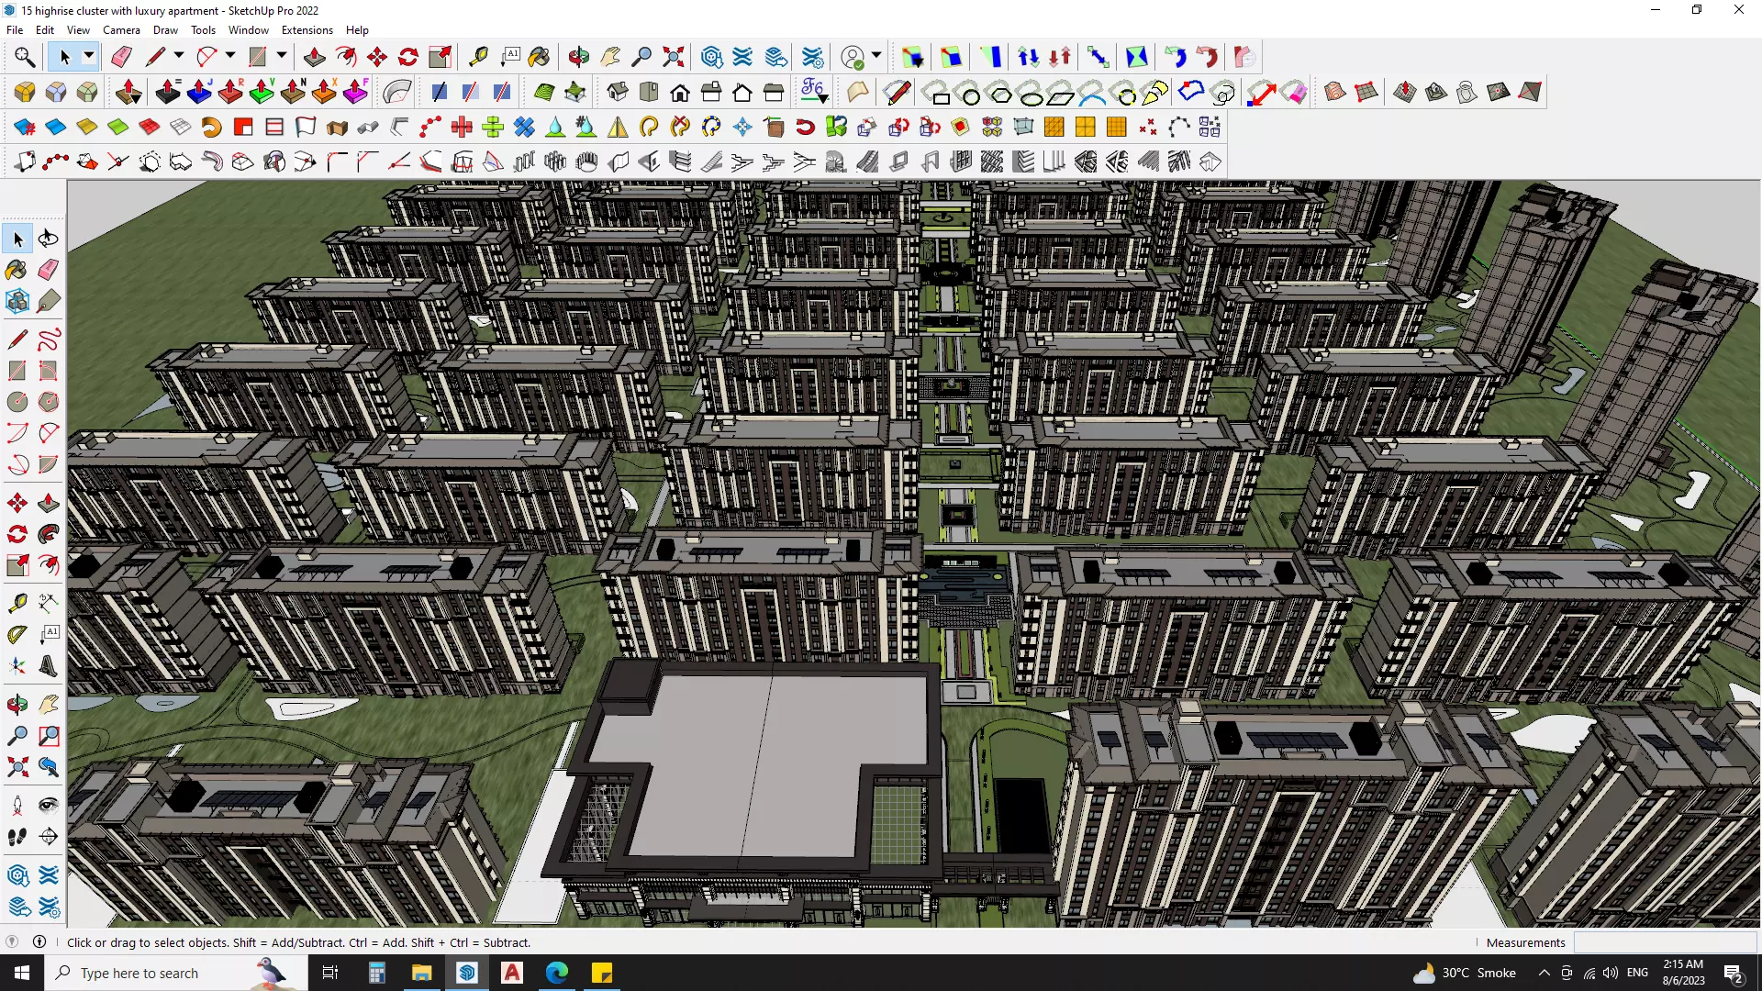The height and width of the screenshot is (991, 1762).
Task: Activate the Sandbox Smoove tool
Action: [x=1405, y=92]
